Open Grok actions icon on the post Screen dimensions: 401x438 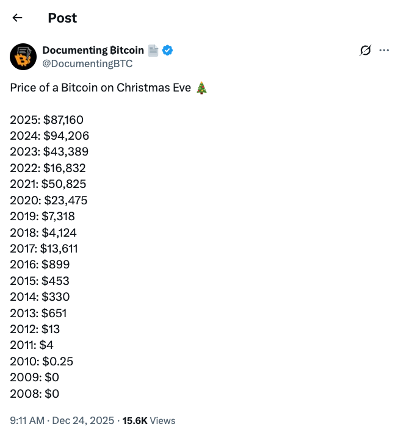click(x=365, y=51)
